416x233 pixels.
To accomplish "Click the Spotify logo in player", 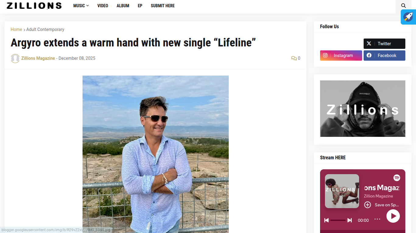I will pos(397,178).
